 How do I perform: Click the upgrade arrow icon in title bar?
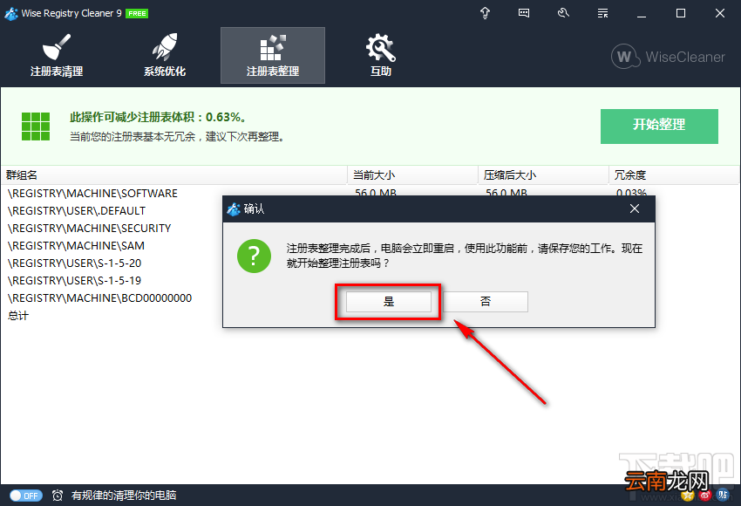(485, 13)
